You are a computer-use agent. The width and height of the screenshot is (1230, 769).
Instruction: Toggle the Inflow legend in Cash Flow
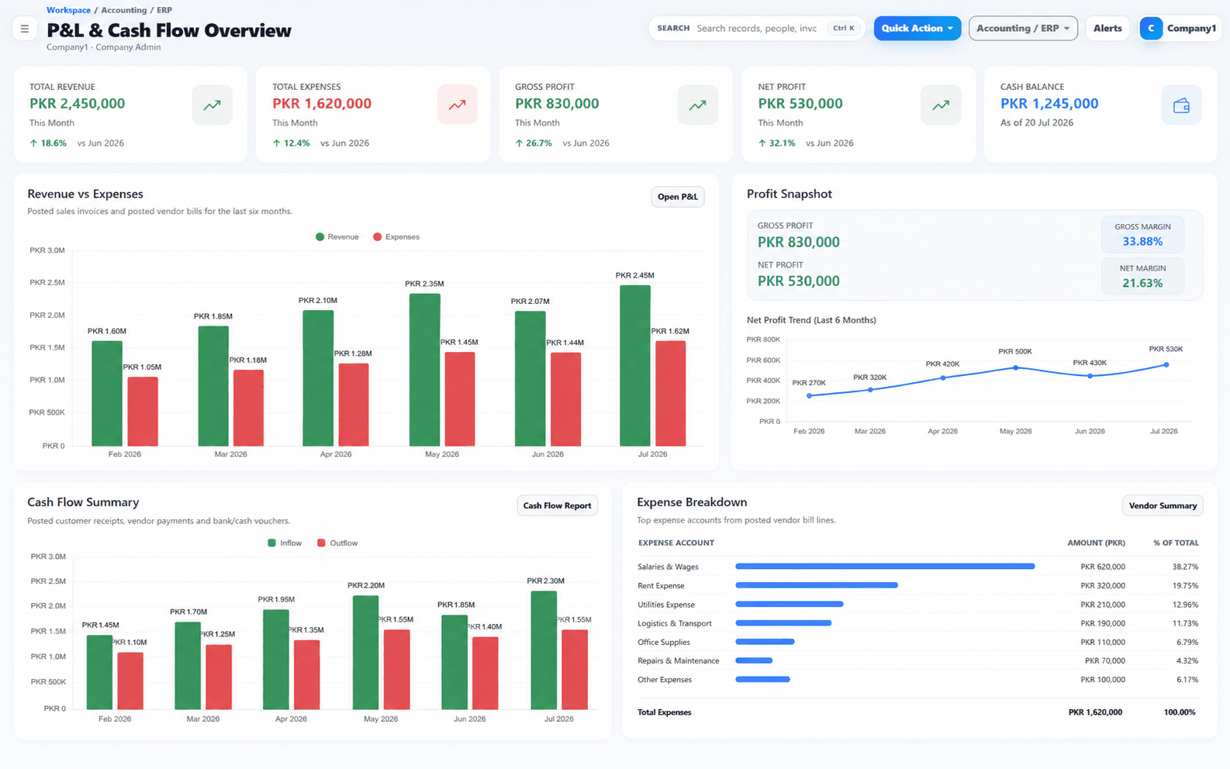[x=285, y=543]
